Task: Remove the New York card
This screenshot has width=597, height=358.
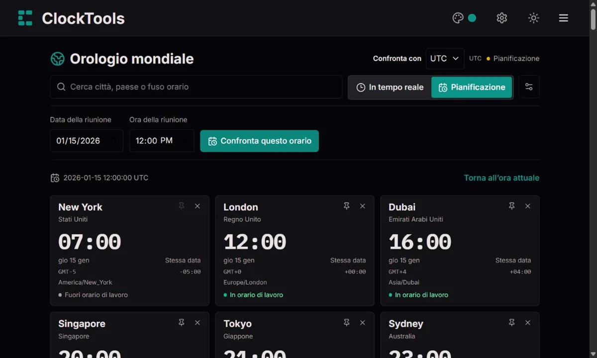Action: 198,206
